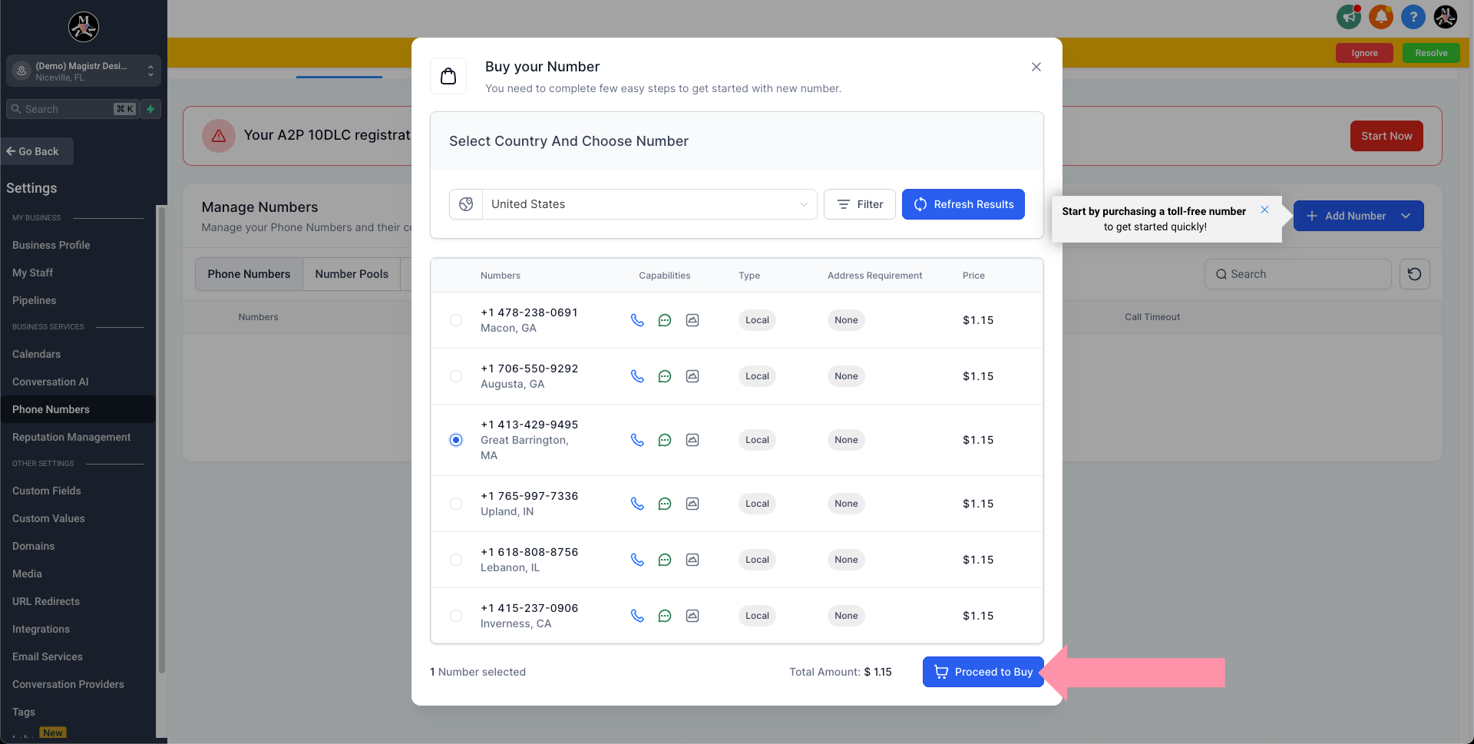Click the refresh icon beside Search field

coord(1414,274)
